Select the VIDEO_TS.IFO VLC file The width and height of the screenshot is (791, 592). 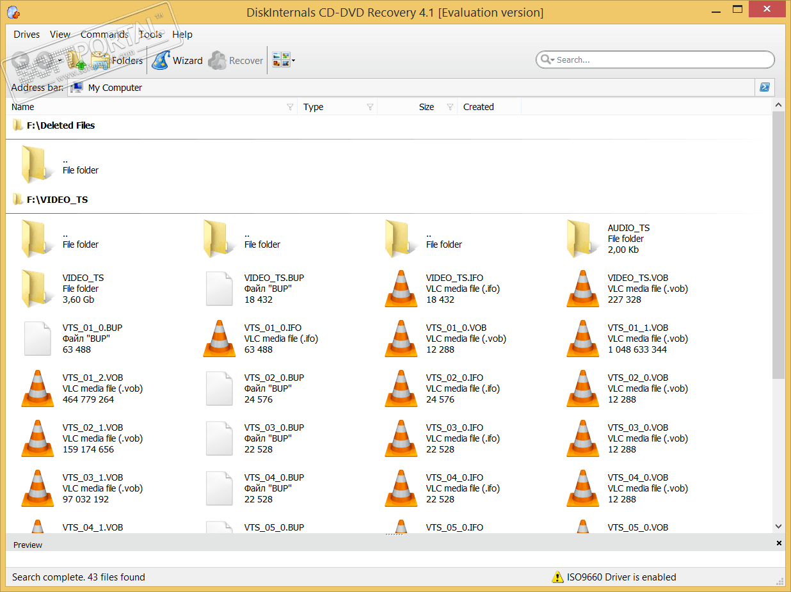pyautogui.click(x=442, y=289)
